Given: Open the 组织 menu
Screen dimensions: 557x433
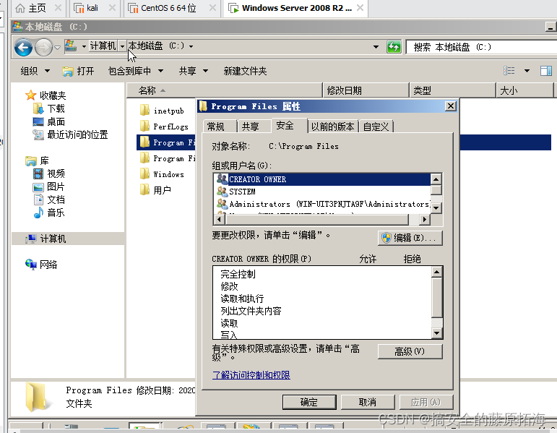Looking at the screenshot, I should [x=35, y=71].
